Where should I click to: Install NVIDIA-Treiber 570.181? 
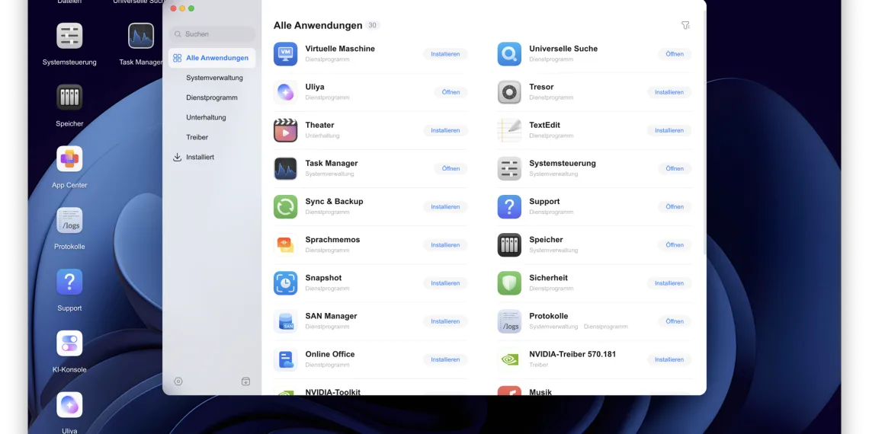point(669,360)
